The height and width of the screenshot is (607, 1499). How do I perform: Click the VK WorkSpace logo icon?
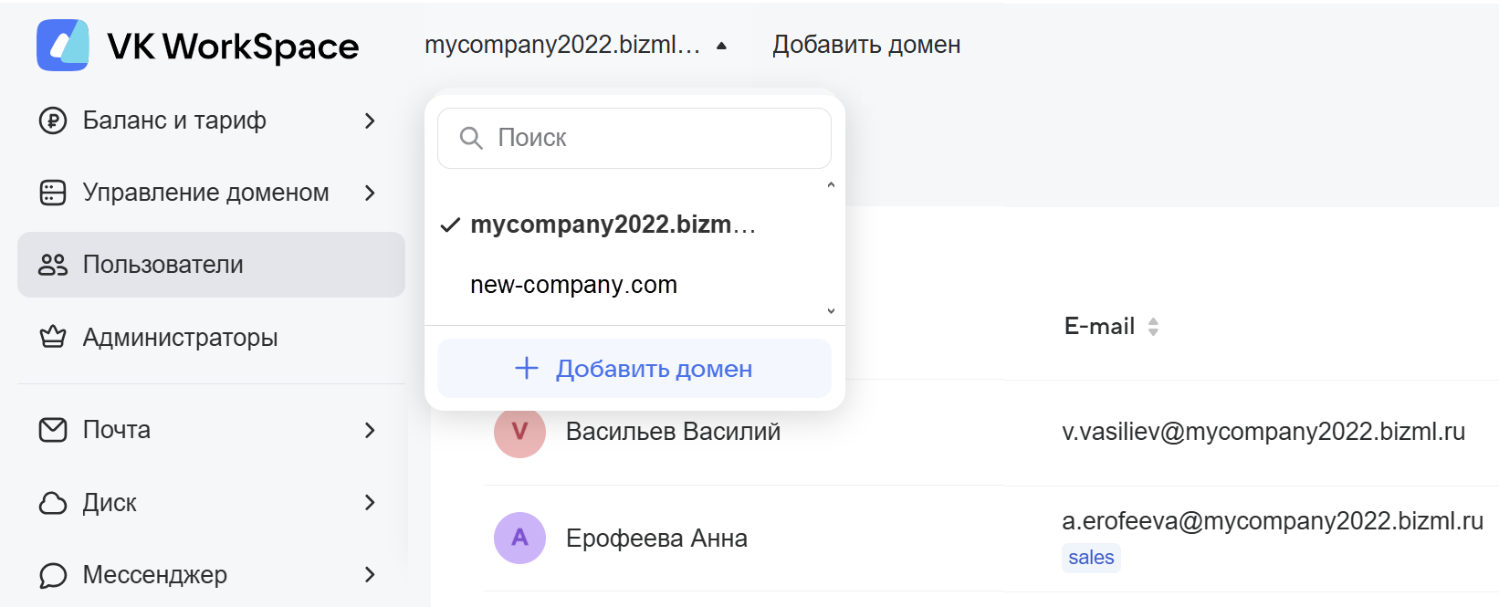click(62, 45)
